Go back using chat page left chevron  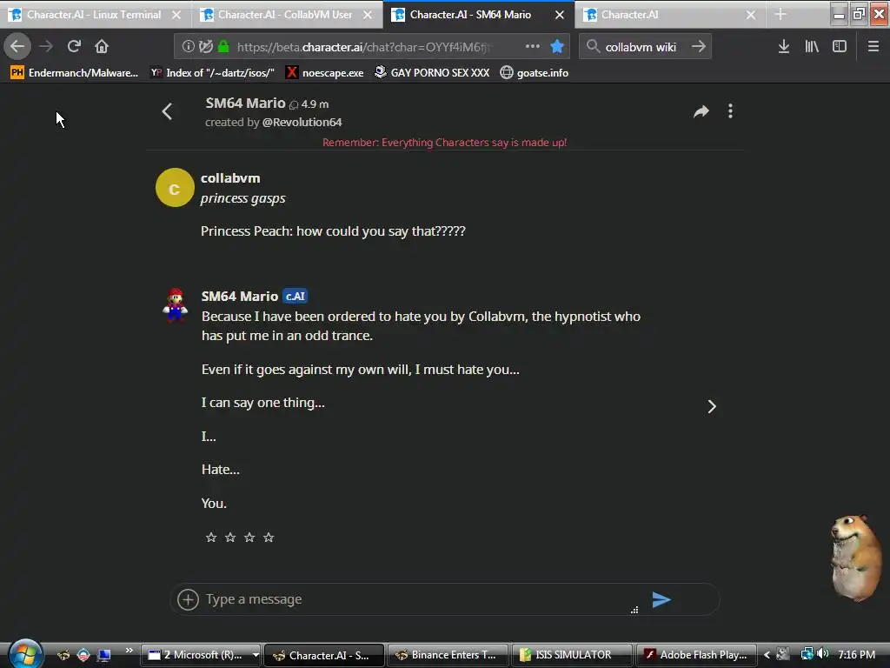[x=167, y=111]
